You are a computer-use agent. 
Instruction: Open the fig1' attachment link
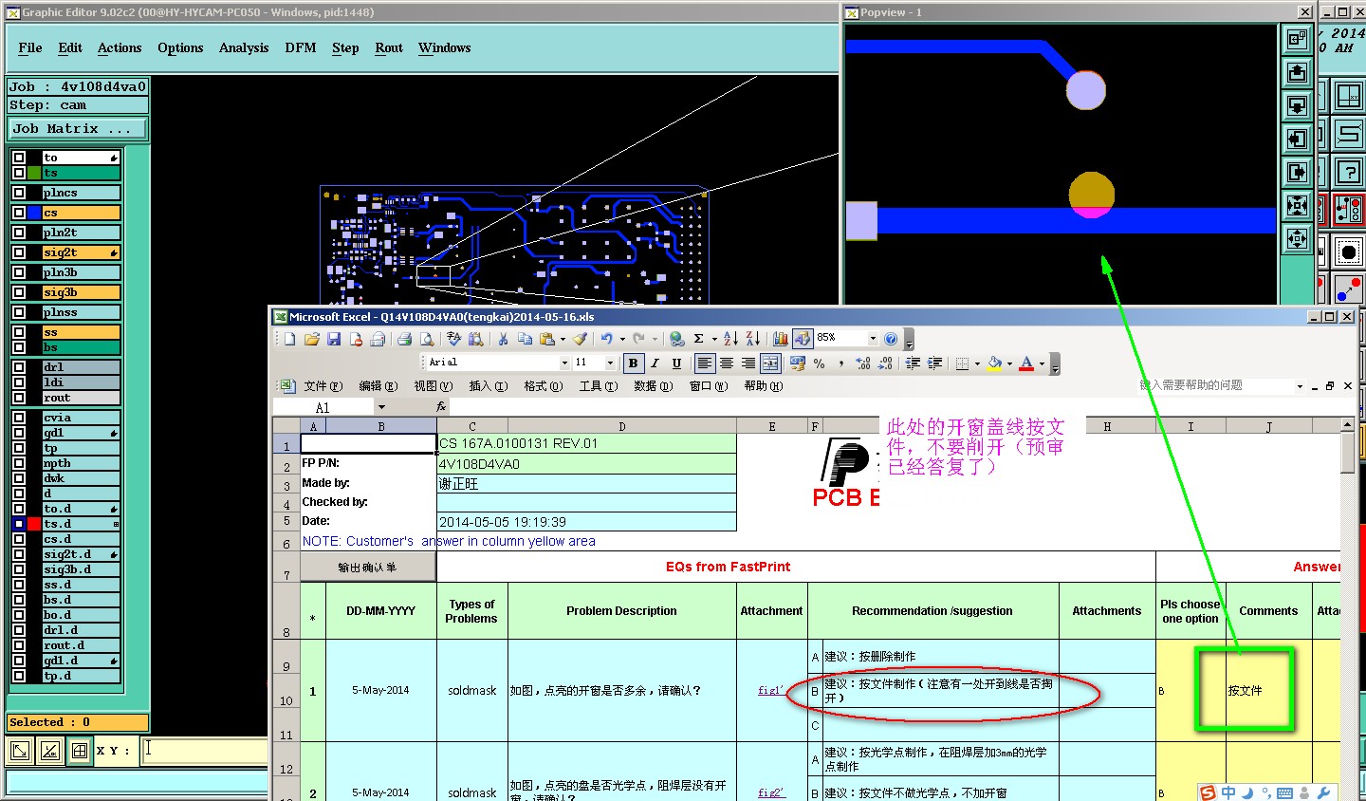tap(770, 691)
